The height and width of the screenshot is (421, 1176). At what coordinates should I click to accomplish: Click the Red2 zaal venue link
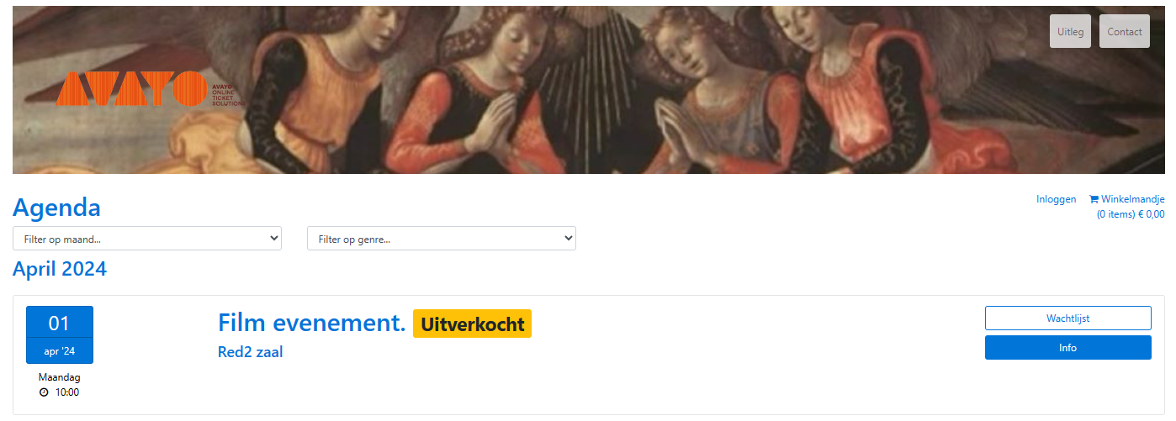point(251,352)
